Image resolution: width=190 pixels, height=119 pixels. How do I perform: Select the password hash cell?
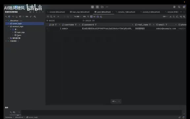107,28
